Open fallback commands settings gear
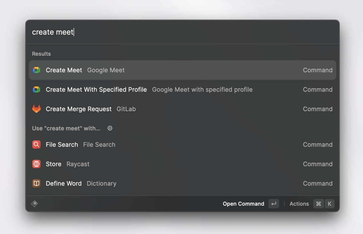Viewport: 363px width, 234px height. 110,128
